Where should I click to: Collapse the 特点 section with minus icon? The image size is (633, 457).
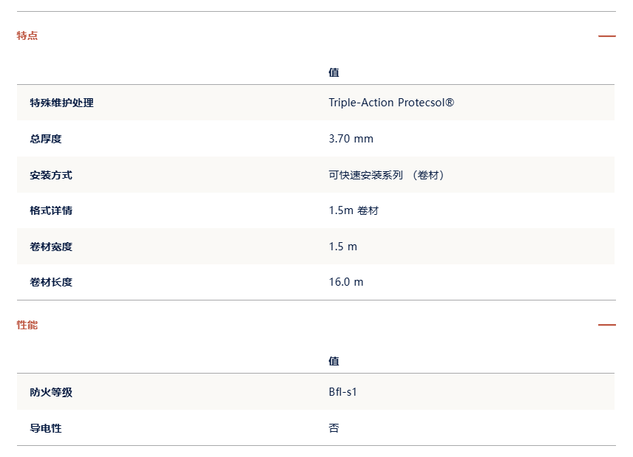[607, 36]
